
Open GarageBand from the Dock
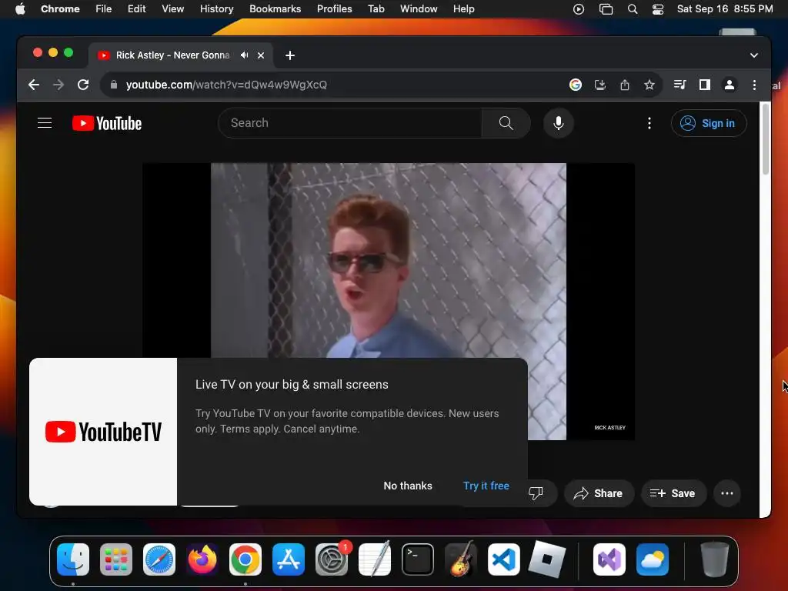point(461,559)
